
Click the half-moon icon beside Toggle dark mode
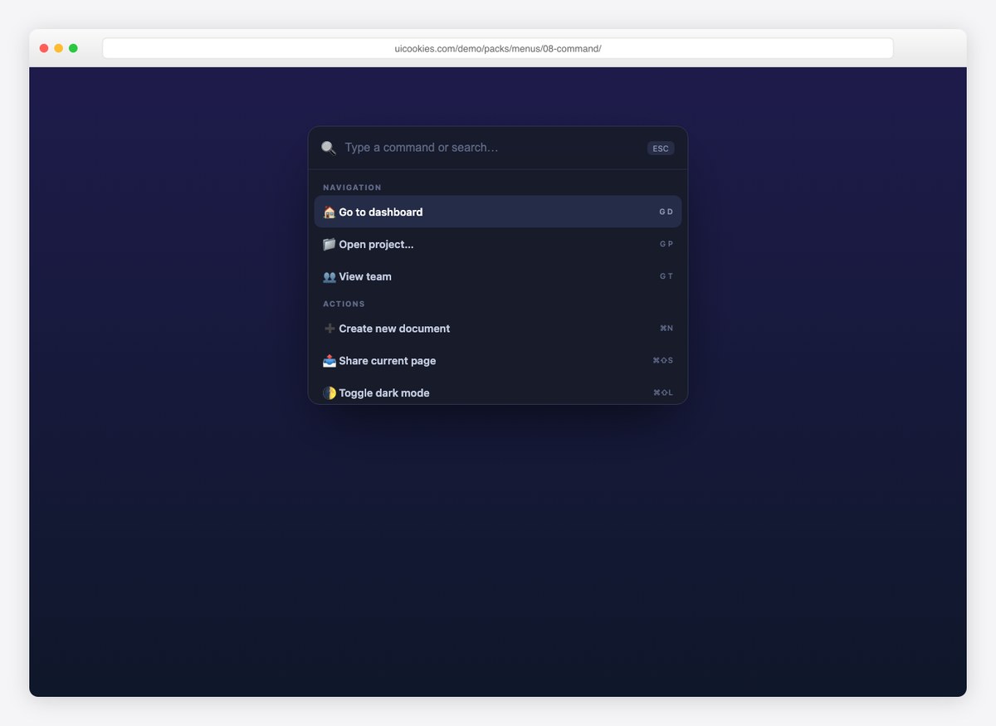(x=329, y=393)
